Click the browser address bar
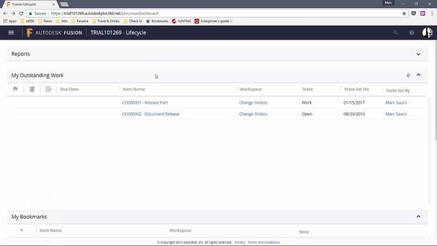Image resolution: width=437 pixels, height=246 pixels. 217,14
